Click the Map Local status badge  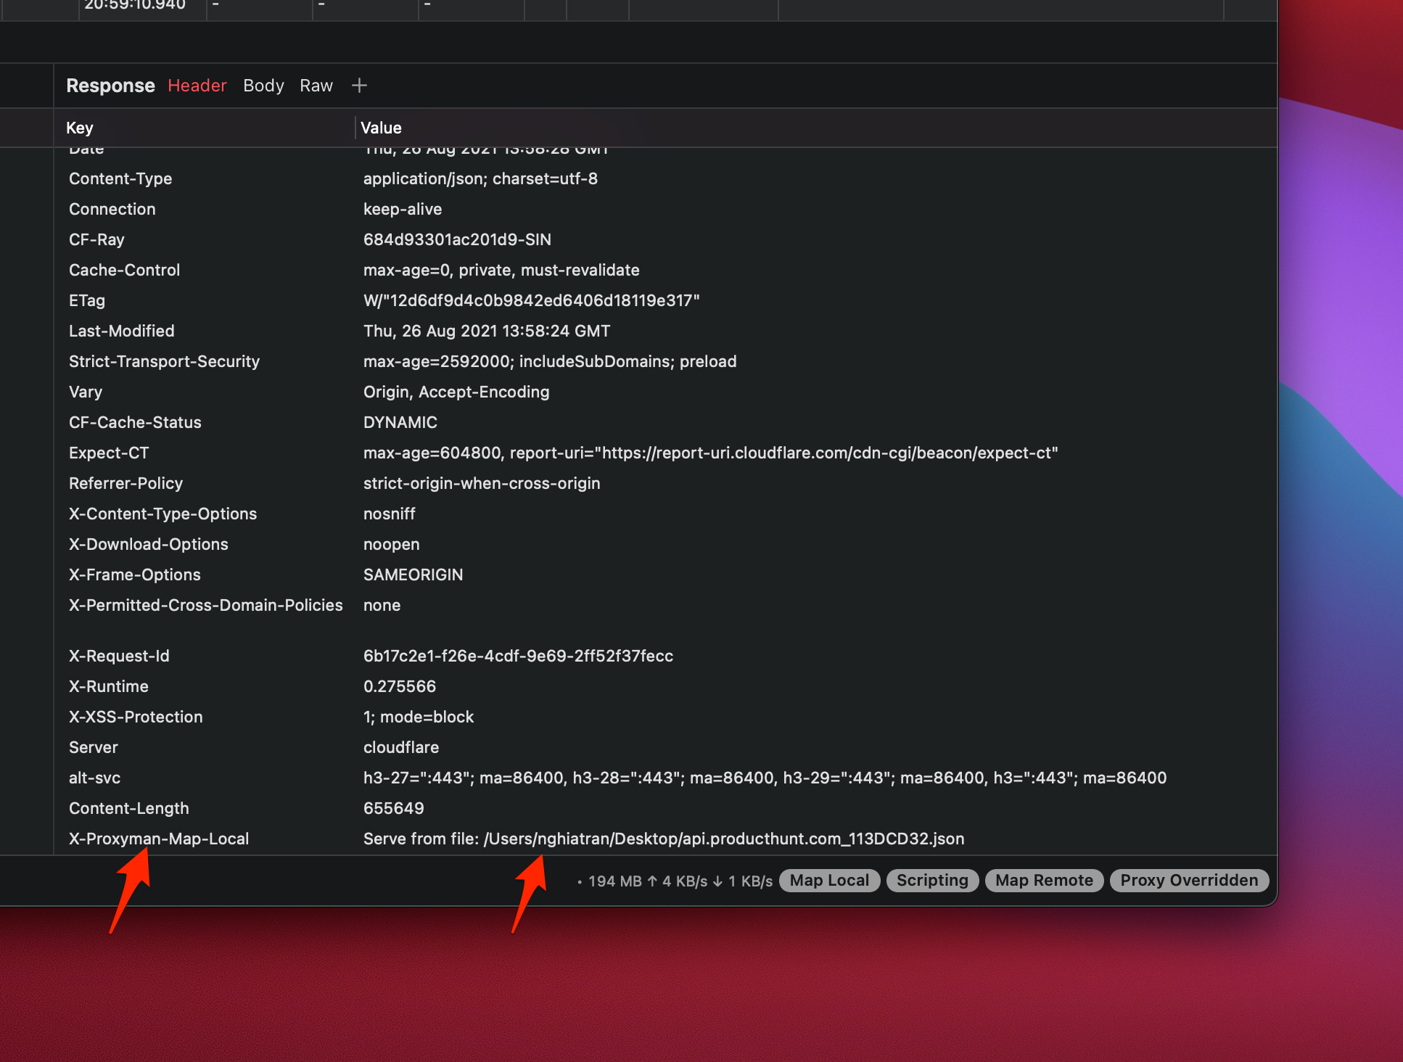click(x=829, y=881)
